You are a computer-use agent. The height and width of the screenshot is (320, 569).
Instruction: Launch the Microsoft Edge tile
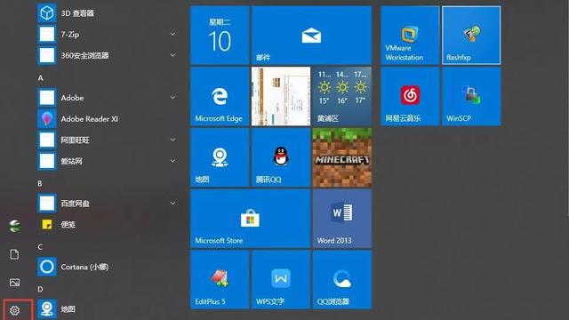coord(220,97)
